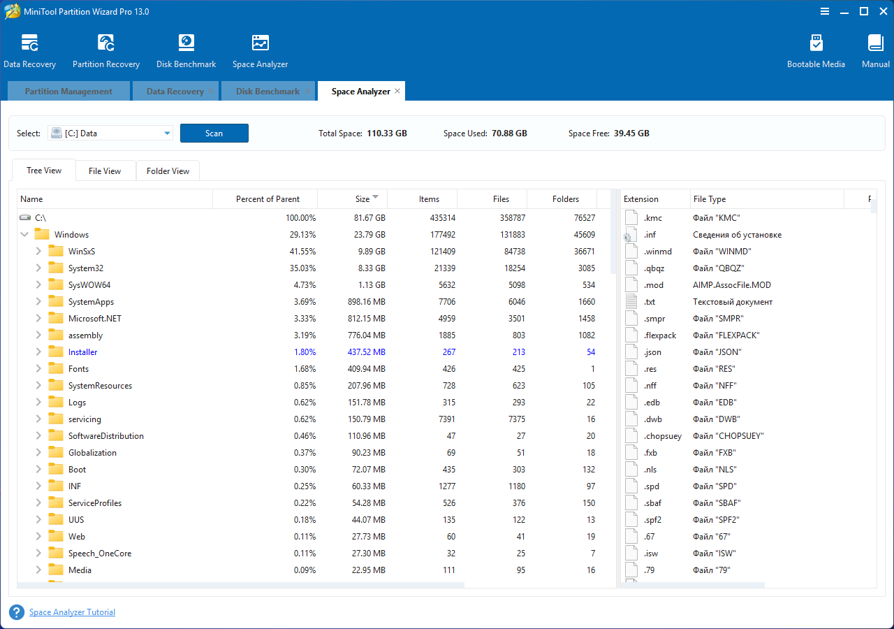The height and width of the screenshot is (629, 894).
Task: Click the help question mark icon
Action: pyautogui.click(x=17, y=612)
